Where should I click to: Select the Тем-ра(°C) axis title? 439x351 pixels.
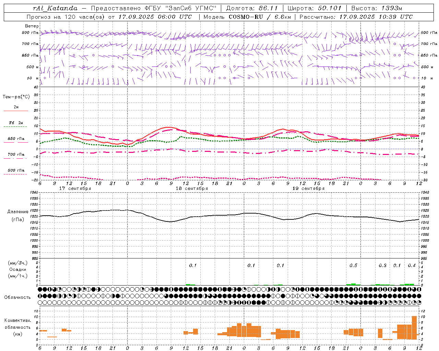(x=16, y=97)
